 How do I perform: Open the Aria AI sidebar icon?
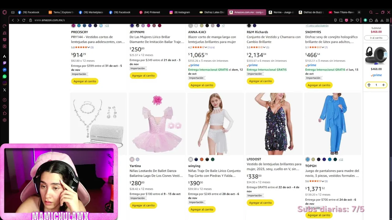pyautogui.click(x=4, y=56)
